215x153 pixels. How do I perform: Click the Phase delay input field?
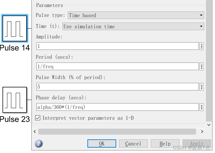[x=117, y=107]
